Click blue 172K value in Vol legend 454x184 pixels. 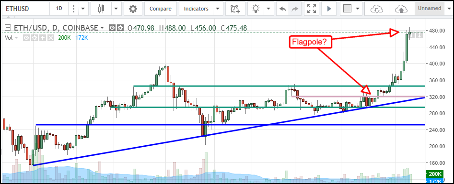81,38
